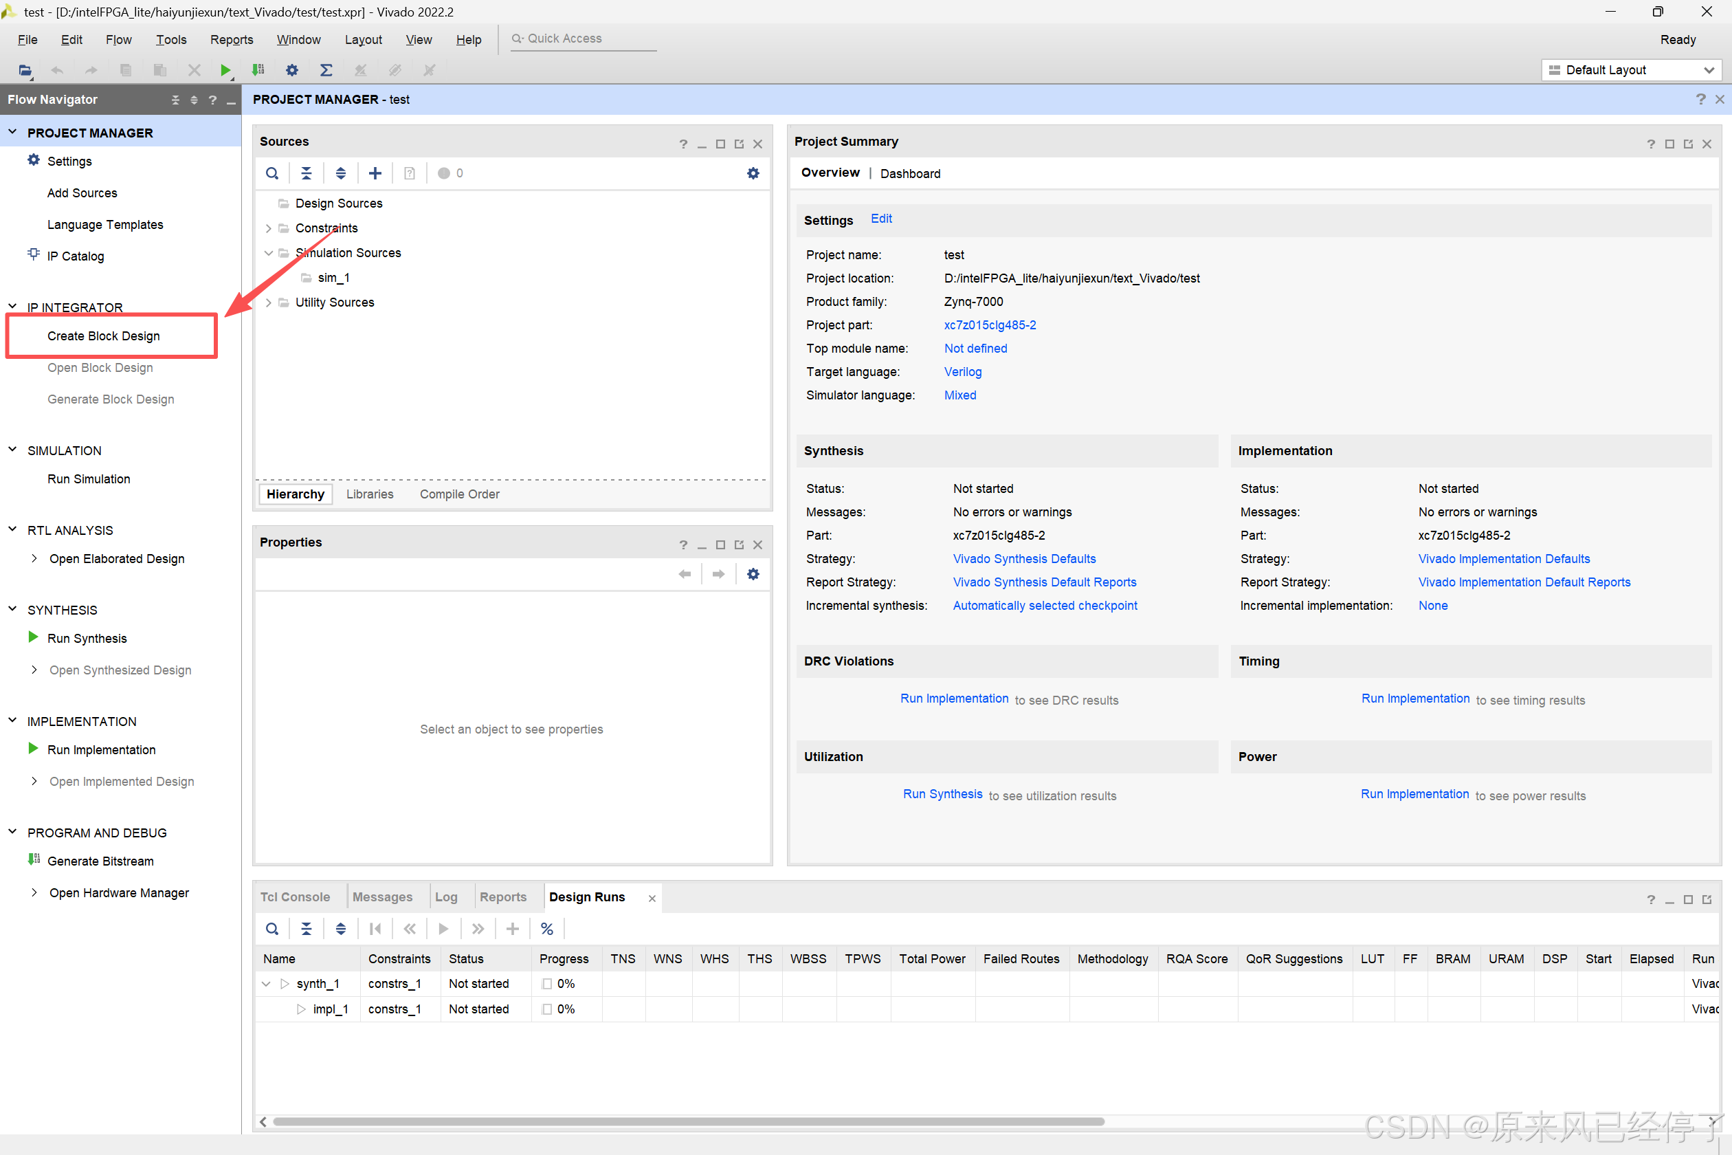1732x1155 pixels.
Task: Click percent icon in Design Runs toolbar
Action: (x=546, y=929)
